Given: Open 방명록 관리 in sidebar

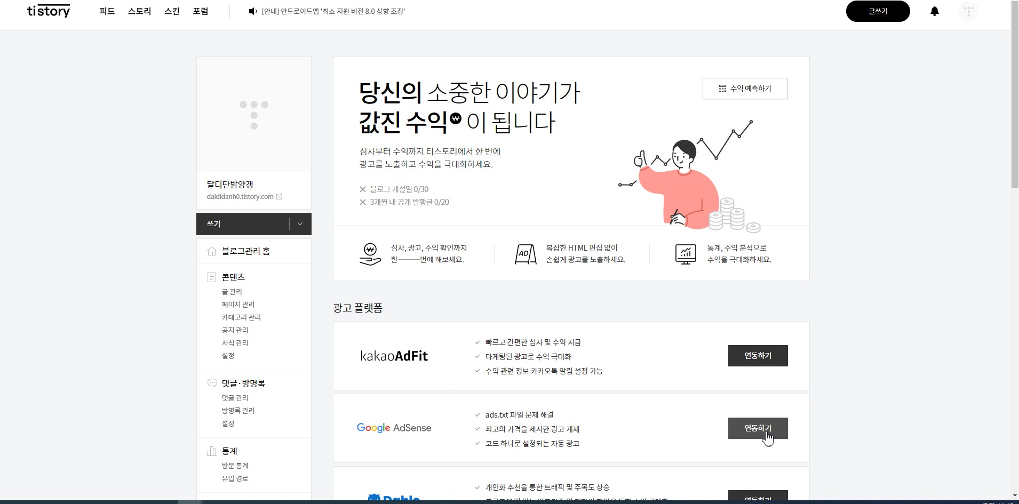Looking at the screenshot, I should [x=238, y=411].
